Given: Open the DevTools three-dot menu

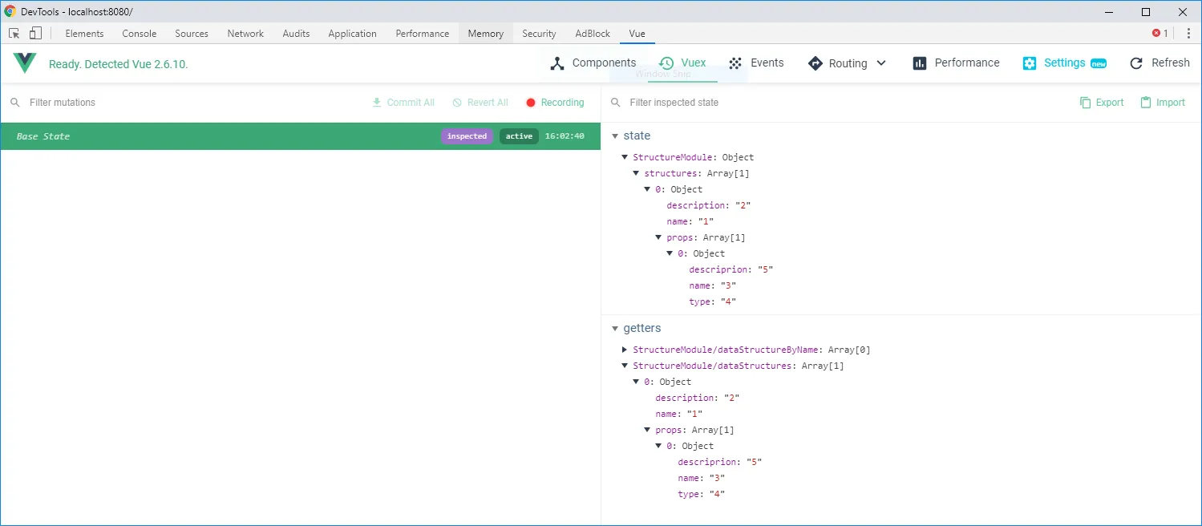Looking at the screenshot, I should (1188, 34).
